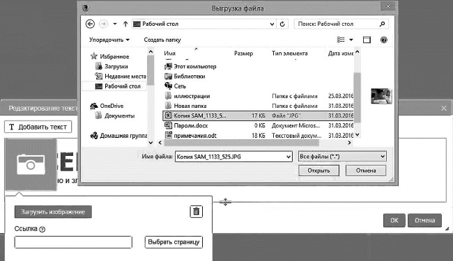Toggle the preview pane icon
Viewport: 453px width, 261px height.
point(367,40)
